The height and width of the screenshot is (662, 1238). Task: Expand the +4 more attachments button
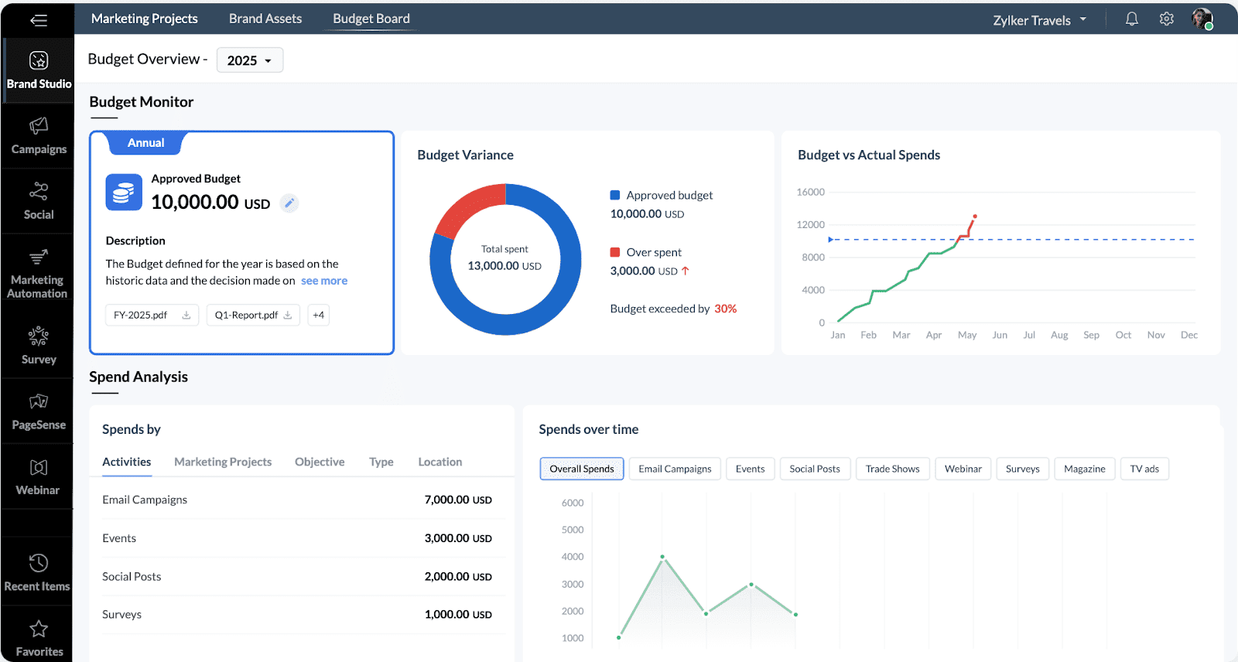click(318, 316)
